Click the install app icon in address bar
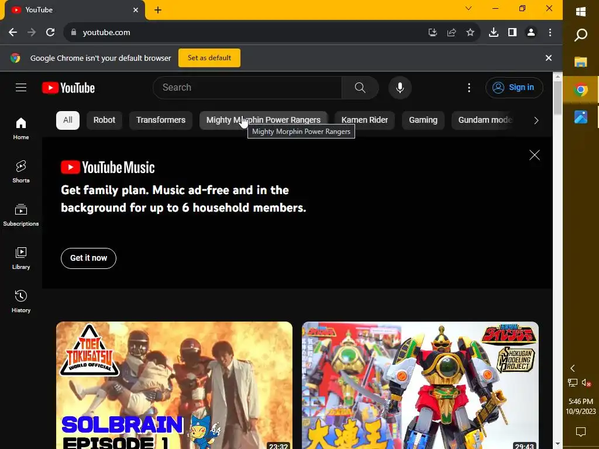 click(432, 32)
